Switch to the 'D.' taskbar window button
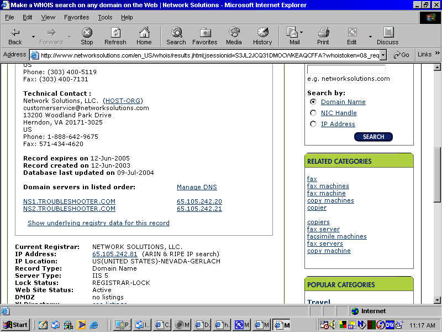This screenshot has height=332, width=442. pos(202,325)
